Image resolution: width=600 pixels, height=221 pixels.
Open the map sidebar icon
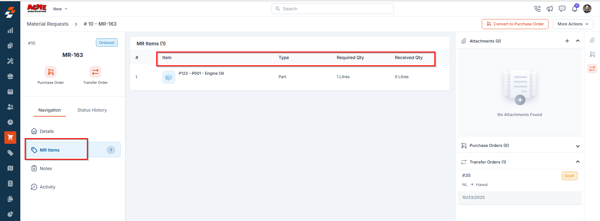click(x=10, y=168)
